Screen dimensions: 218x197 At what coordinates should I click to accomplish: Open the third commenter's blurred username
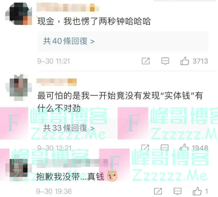pos(72,163)
